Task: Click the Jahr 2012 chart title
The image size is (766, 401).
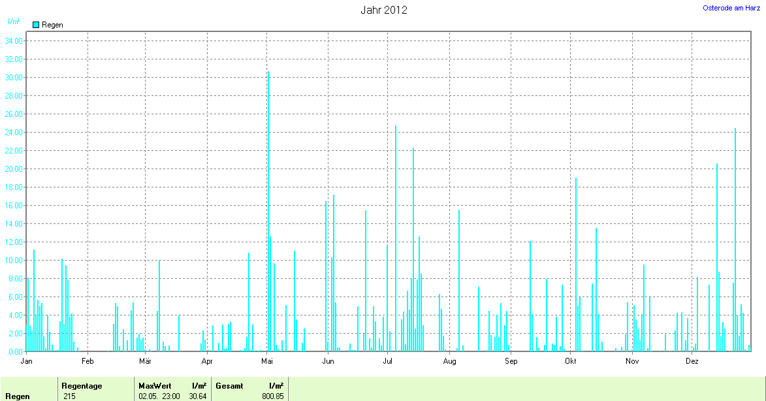Action: tap(384, 10)
